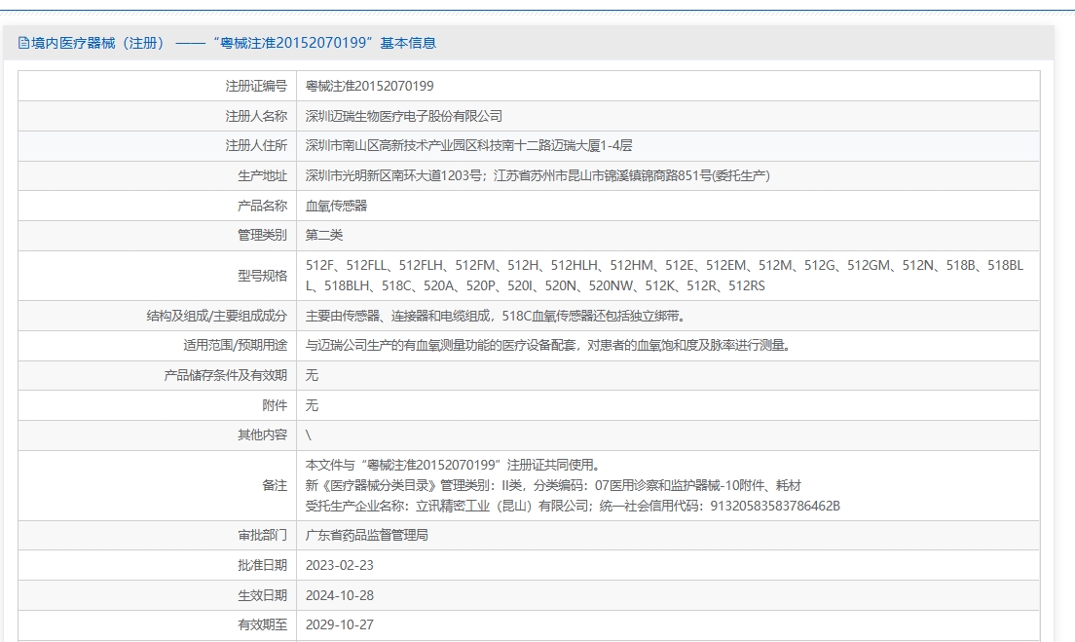Click the label '管理类别'

263,235
